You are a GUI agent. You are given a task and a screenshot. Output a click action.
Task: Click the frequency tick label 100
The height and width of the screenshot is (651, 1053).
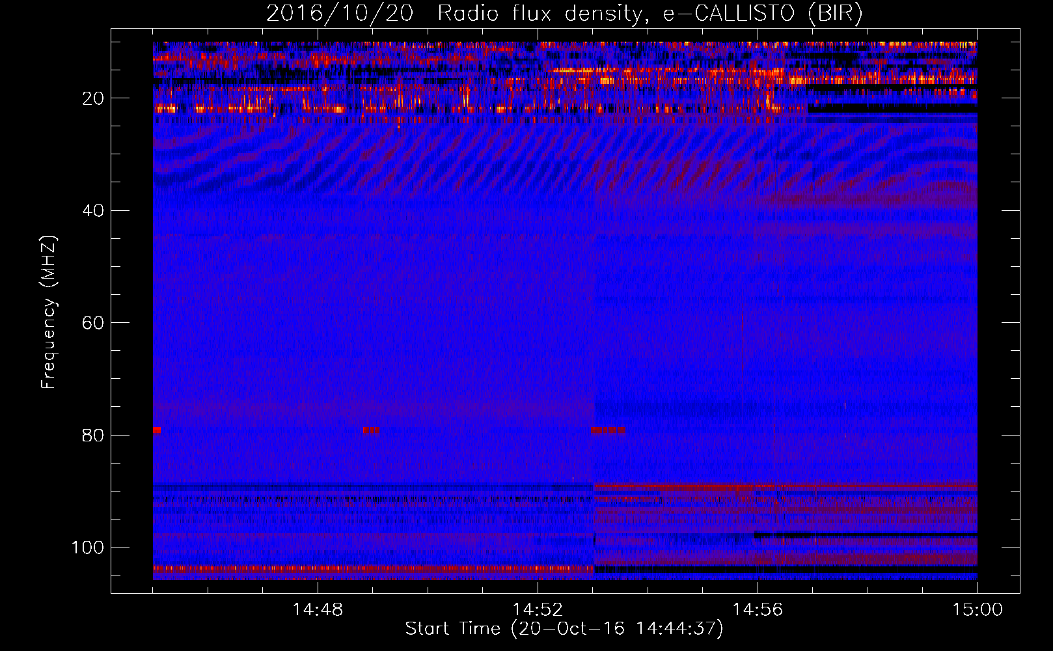tap(88, 547)
